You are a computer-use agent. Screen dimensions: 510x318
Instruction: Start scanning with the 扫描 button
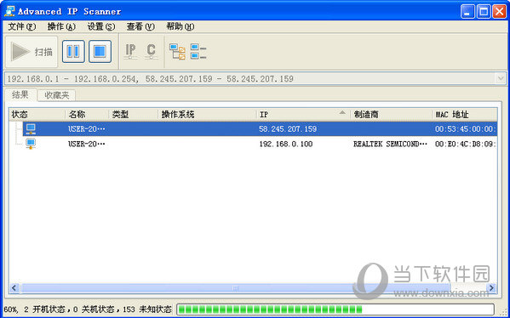[x=32, y=52]
